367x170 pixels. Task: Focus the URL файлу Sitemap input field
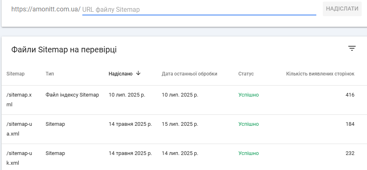click(x=199, y=9)
